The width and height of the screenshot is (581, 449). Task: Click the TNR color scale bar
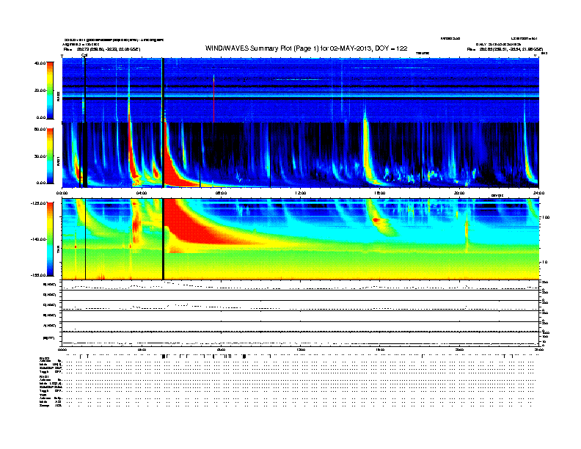click(x=50, y=239)
